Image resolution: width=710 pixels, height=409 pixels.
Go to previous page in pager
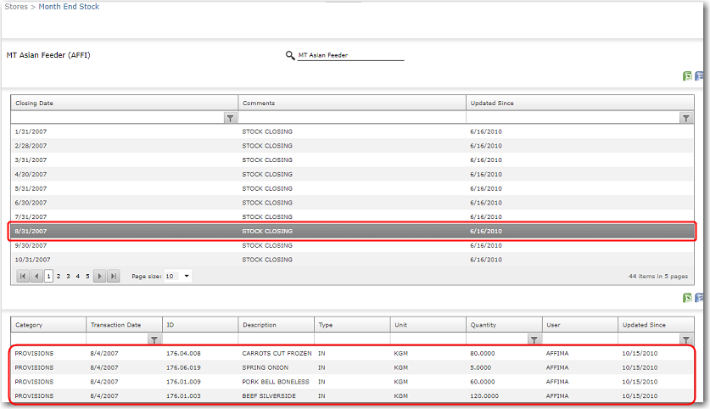(x=36, y=276)
